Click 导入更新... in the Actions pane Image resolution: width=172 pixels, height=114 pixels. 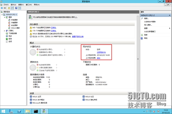pyautogui.click(x=148, y=25)
